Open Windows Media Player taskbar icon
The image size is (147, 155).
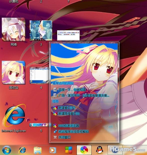tap(53, 150)
